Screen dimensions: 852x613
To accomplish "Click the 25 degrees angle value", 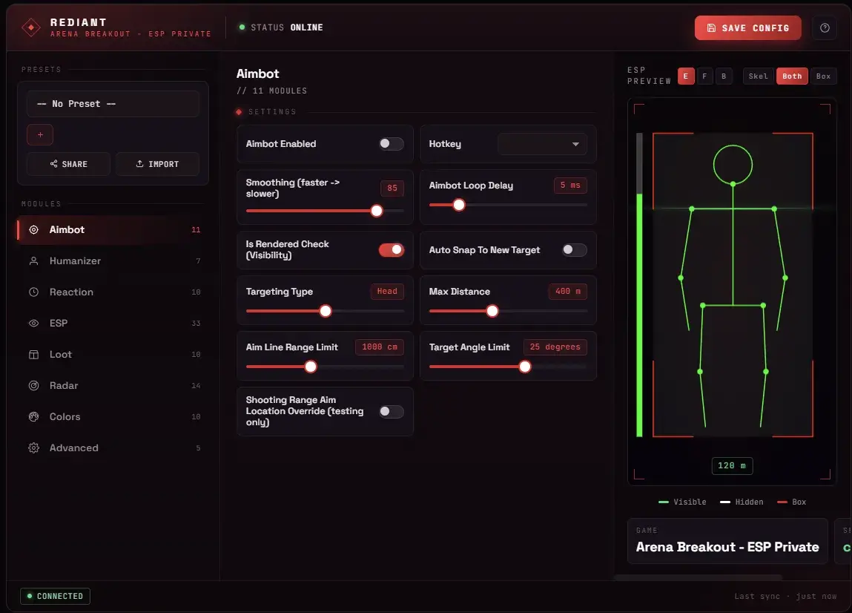I will click(555, 347).
